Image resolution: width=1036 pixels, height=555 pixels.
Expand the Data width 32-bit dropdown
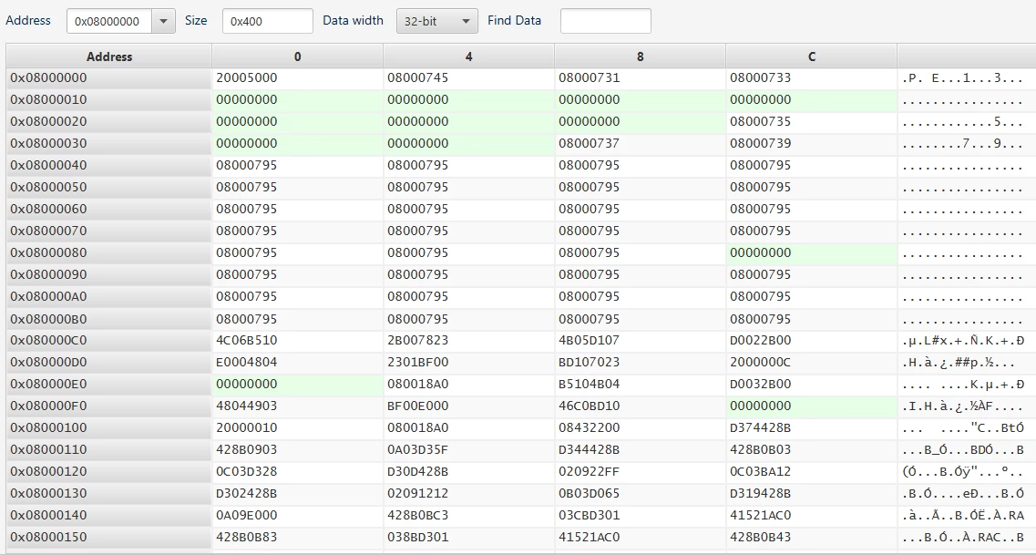436,21
